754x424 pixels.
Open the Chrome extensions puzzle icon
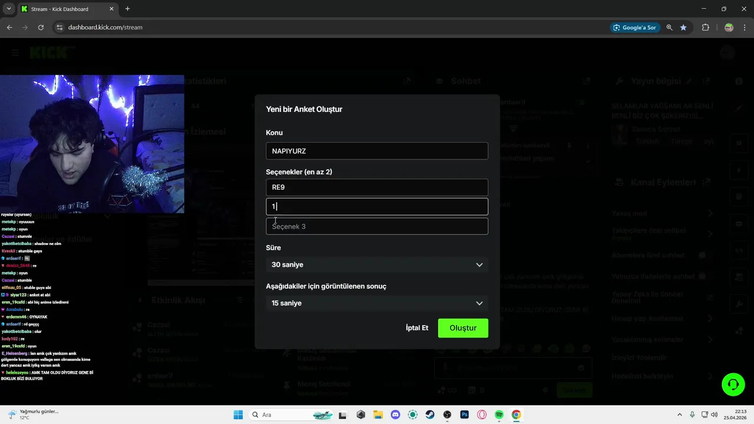coord(705,27)
